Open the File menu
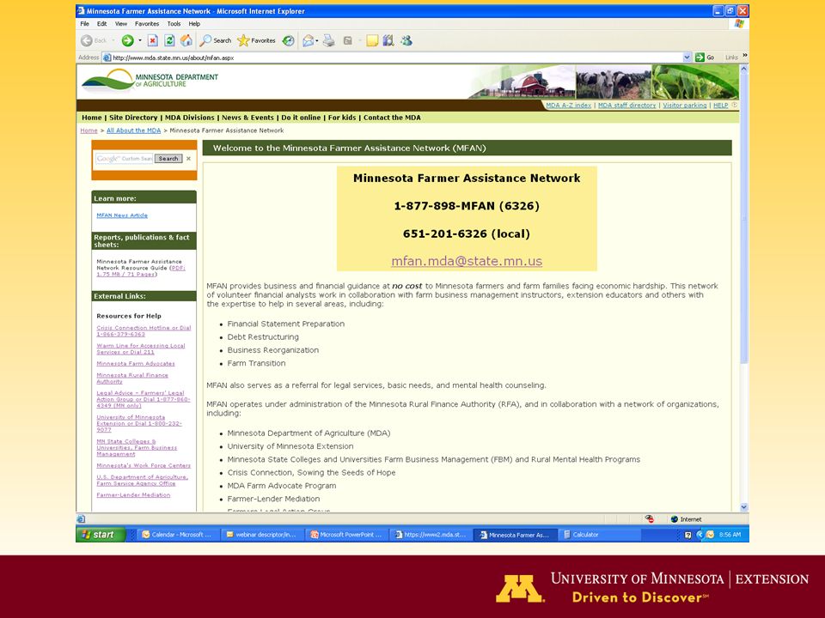Viewport: 825px width, 618px height. (x=85, y=24)
